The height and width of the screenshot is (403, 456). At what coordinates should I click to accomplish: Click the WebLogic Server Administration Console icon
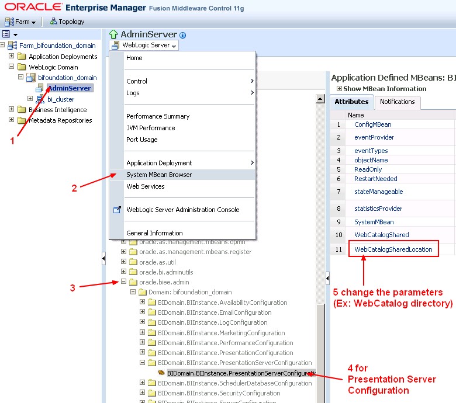coord(117,210)
